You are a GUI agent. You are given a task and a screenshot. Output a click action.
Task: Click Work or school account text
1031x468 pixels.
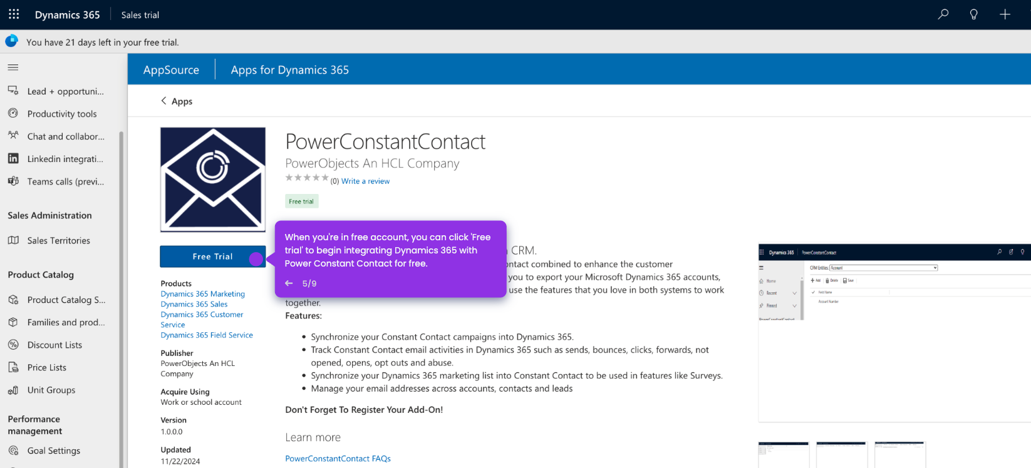pyautogui.click(x=201, y=402)
